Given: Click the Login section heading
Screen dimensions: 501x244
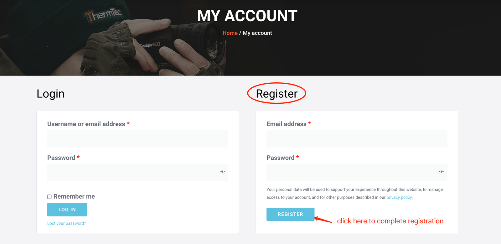Looking at the screenshot, I should click(x=50, y=94).
